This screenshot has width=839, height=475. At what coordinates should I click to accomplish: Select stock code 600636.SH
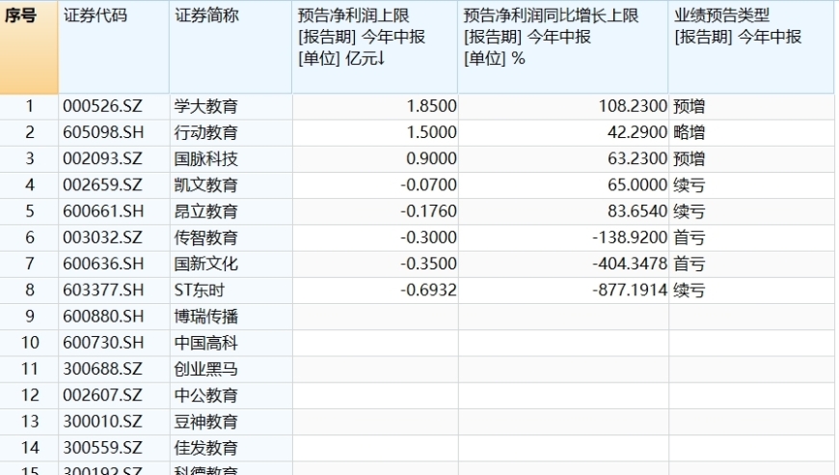103,264
